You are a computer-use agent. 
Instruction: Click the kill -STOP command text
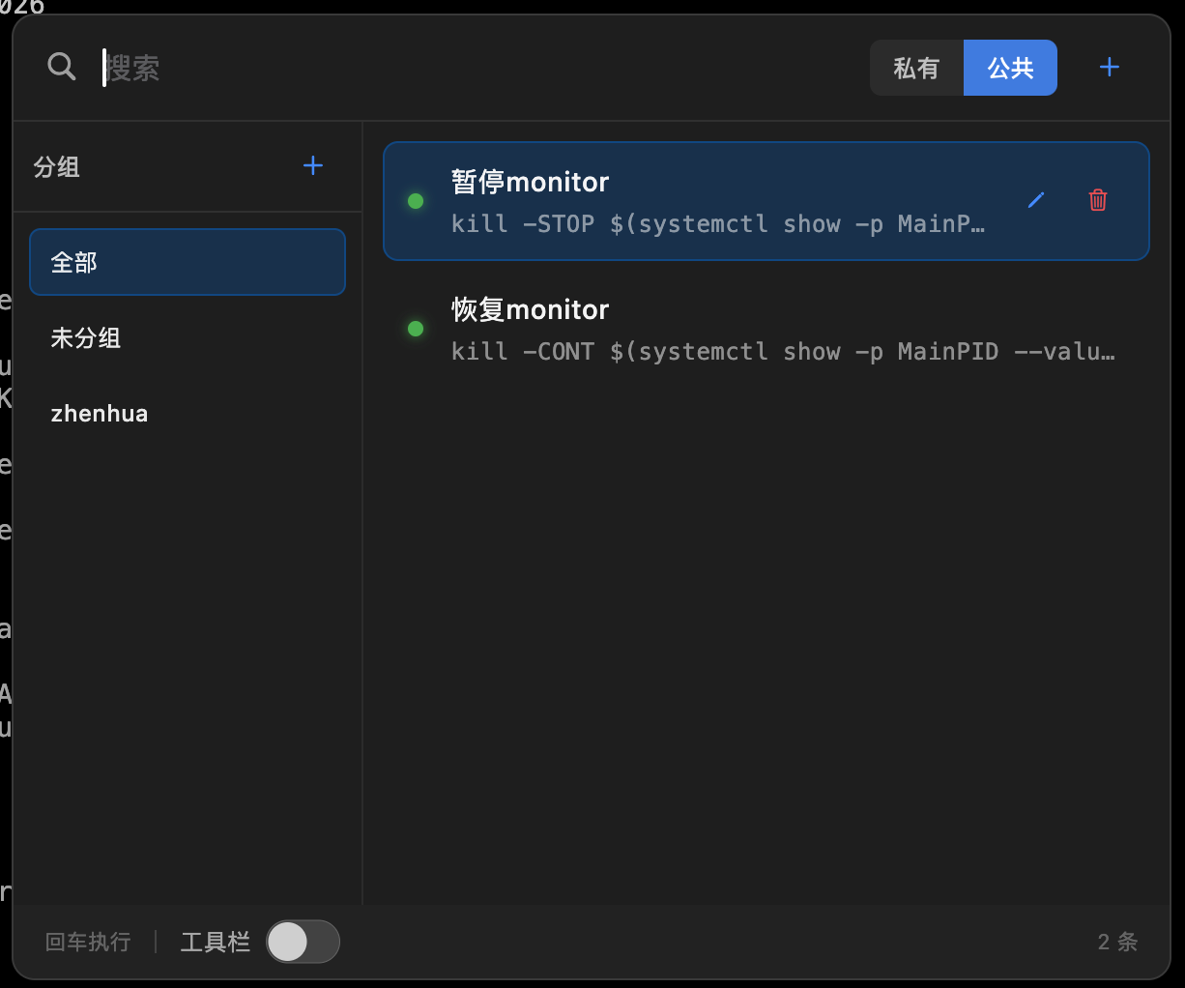coord(717,224)
